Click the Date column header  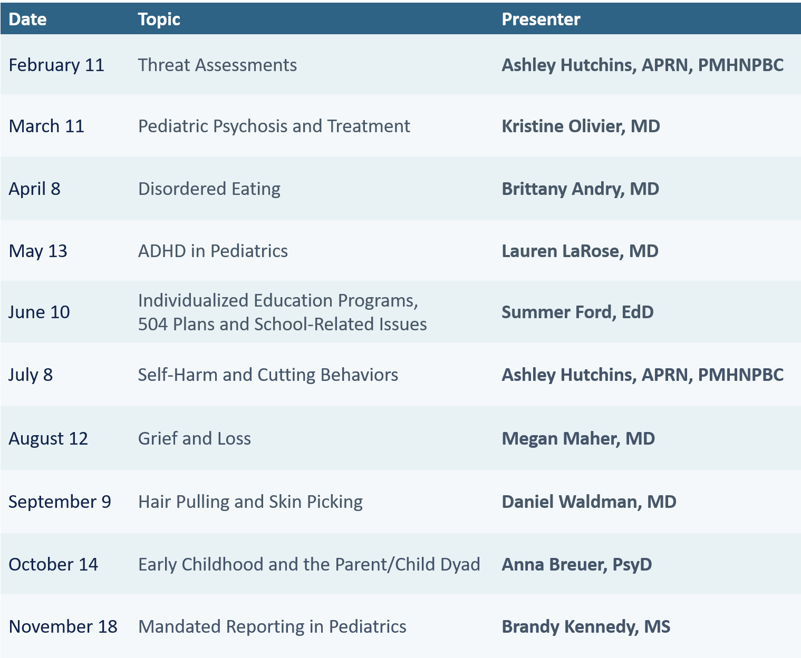tap(27, 19)
